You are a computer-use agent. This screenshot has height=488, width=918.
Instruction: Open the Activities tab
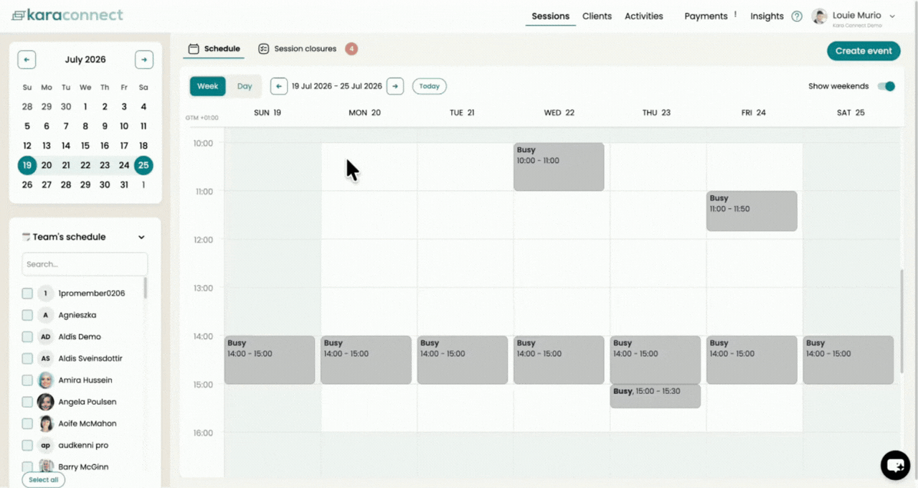point(644,16)
